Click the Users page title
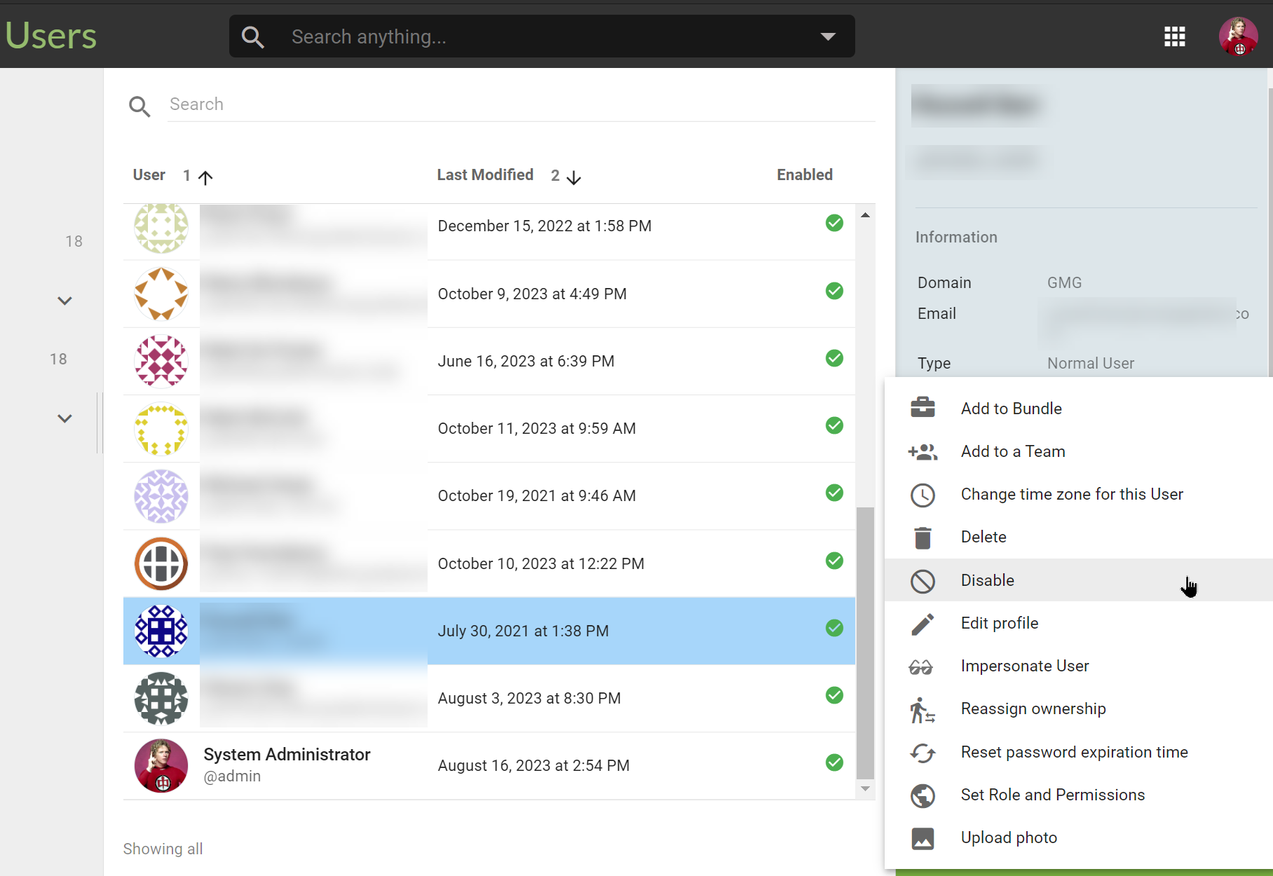The height and width of the screenshot is (876, 1273). pyautogui.click(x=50, y=36)
